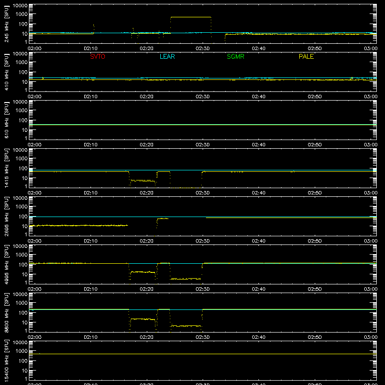The image size is (385, 385).
Task: Click the yellow noisy trace starting the 2695 MHz plot
Action: [78, 225]
